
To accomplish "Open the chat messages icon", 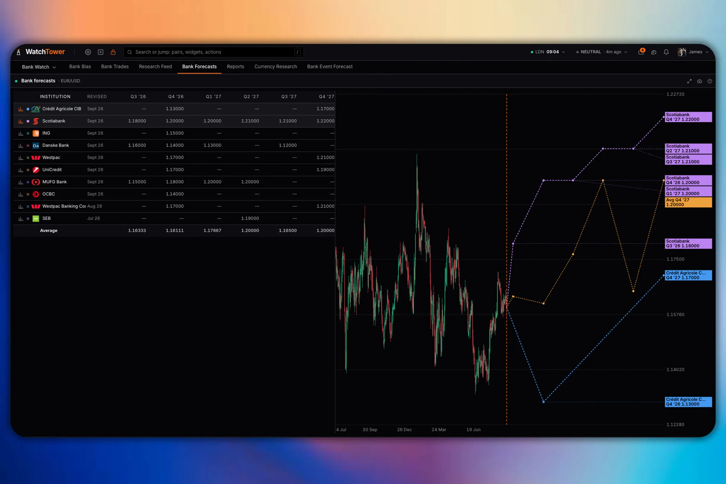I will (x=654, y=52).
